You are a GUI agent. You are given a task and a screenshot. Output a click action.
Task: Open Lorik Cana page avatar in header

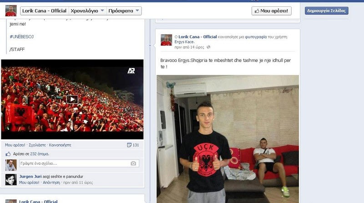pyautogui.click(x=11, y=10)
